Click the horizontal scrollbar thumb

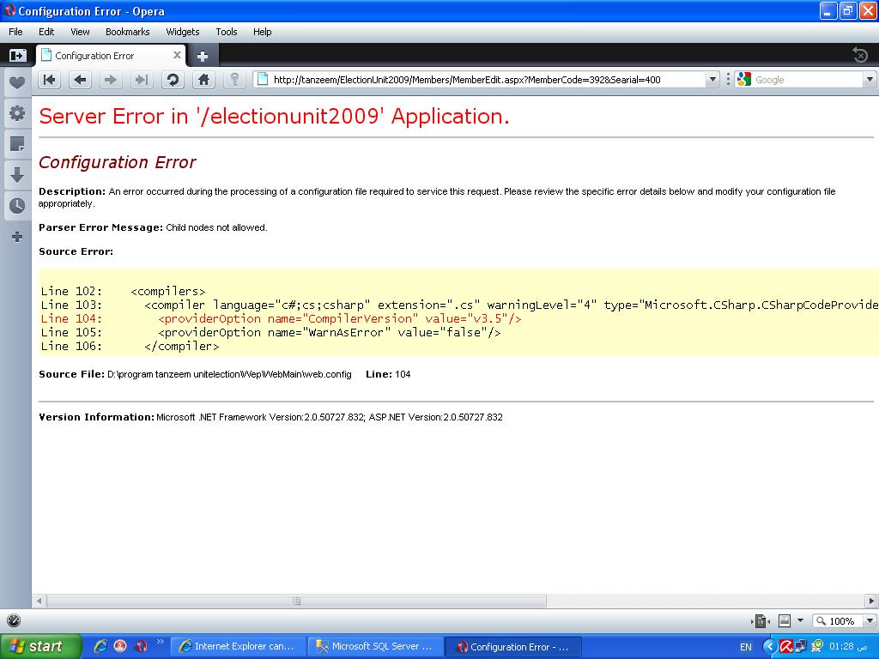[296, 601]
